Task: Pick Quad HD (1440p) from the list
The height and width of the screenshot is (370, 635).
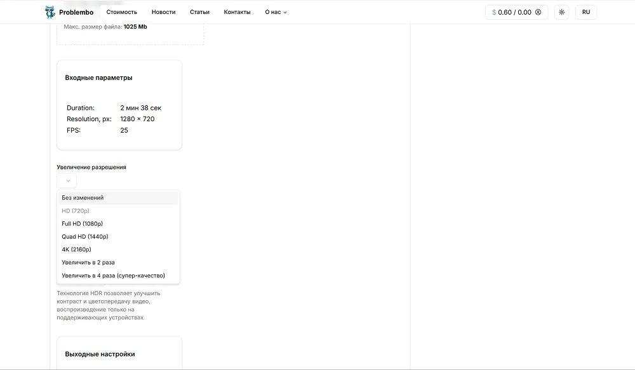Action: pyautogui.click(x=84, y=237)
